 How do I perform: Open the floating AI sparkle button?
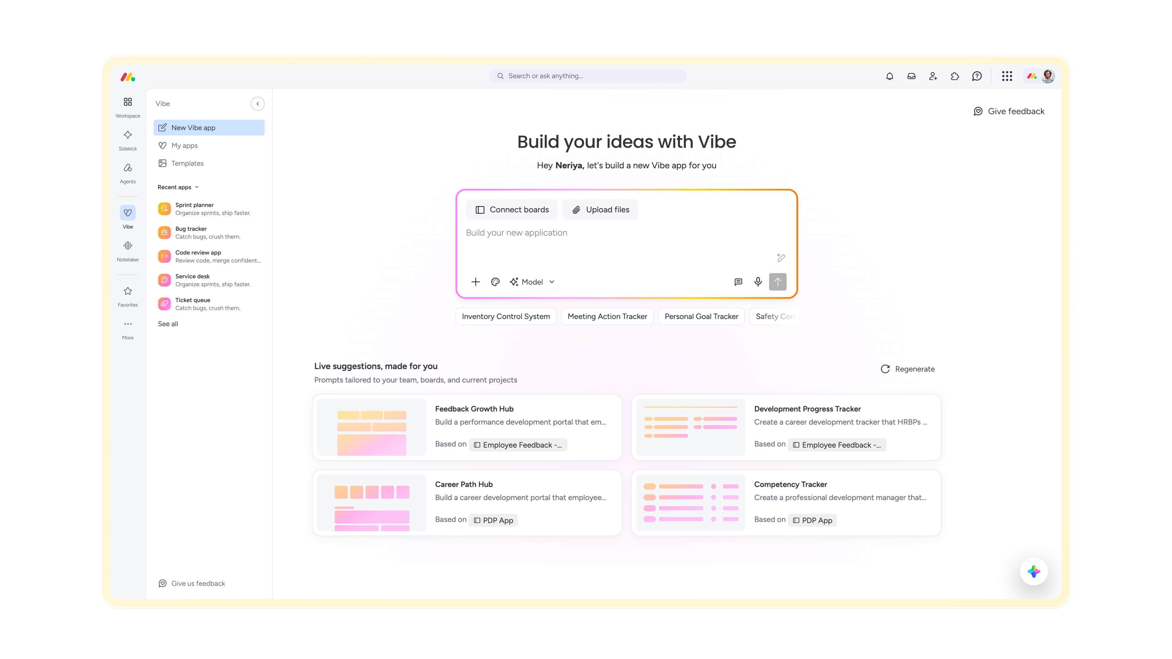(1034, 571)
